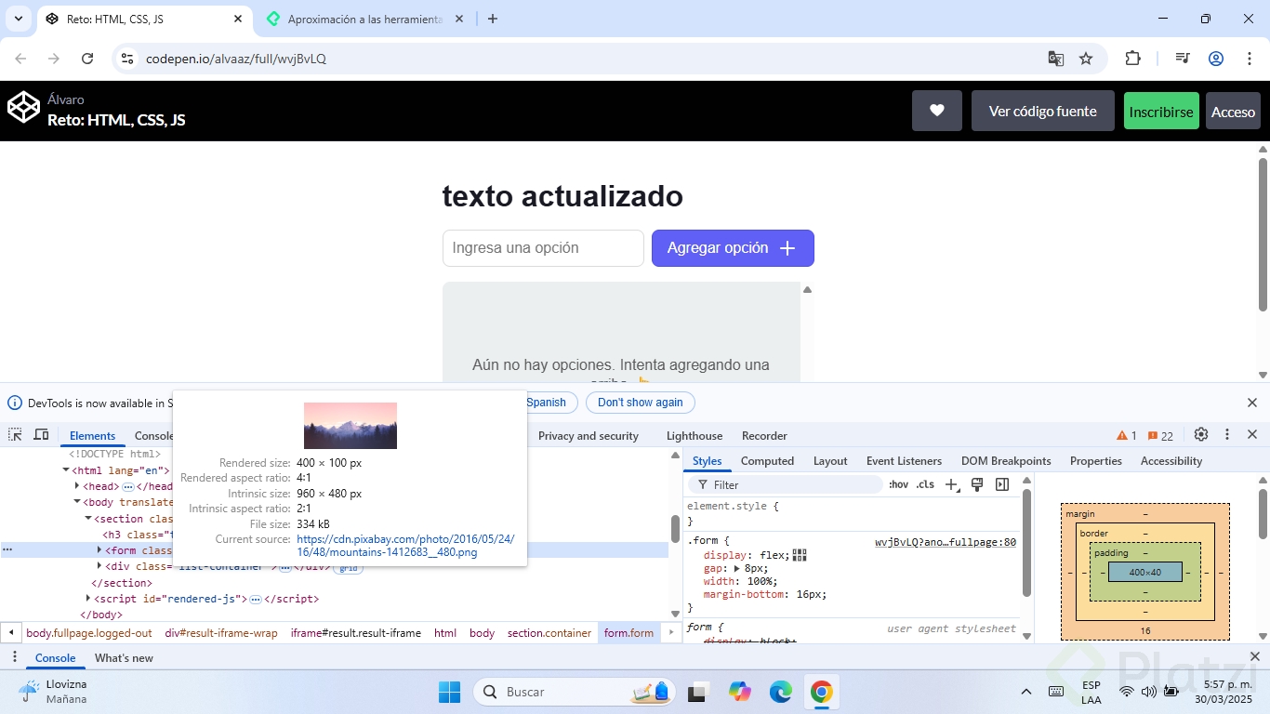This screenshot has height=714, width=1270.
Task: Open DevTools settings gear
Action: point(1201,435)
